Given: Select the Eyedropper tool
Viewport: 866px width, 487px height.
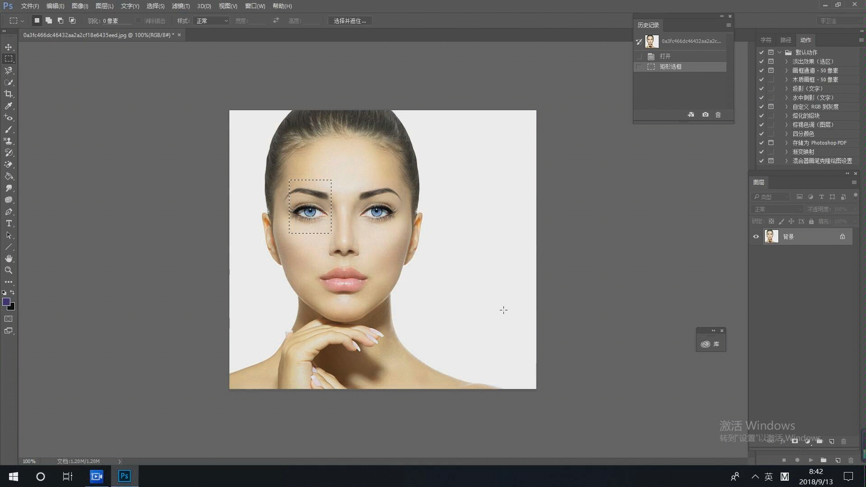Looking at the screenshot, I should tap(9, 106).
